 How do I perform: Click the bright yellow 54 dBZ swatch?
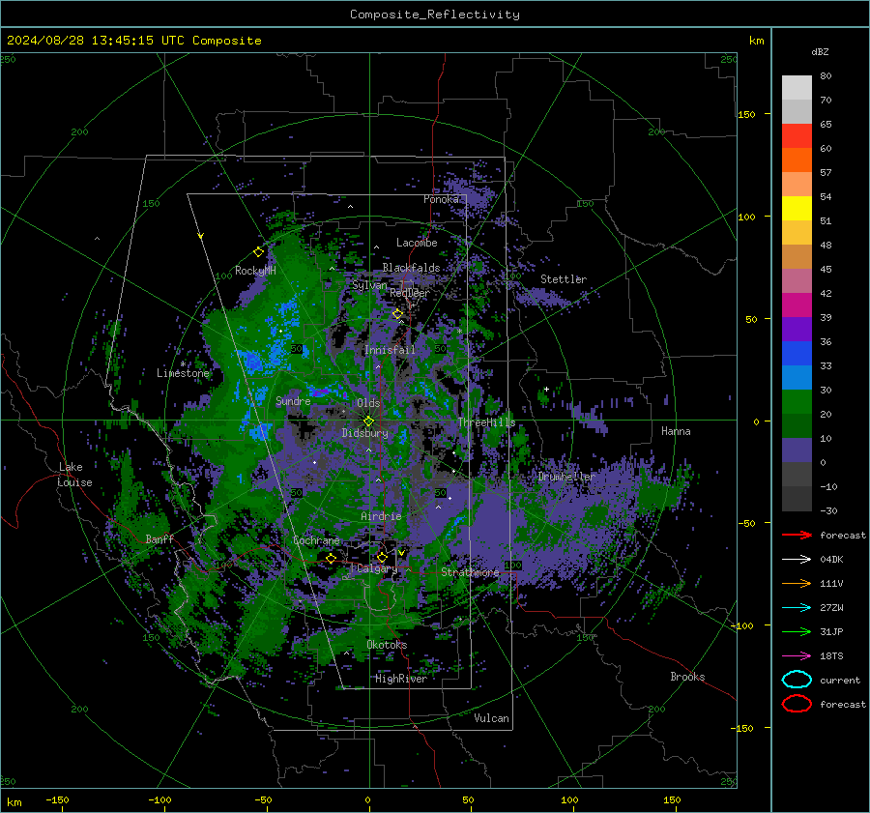pyautogui.click(x=797, y=209)
